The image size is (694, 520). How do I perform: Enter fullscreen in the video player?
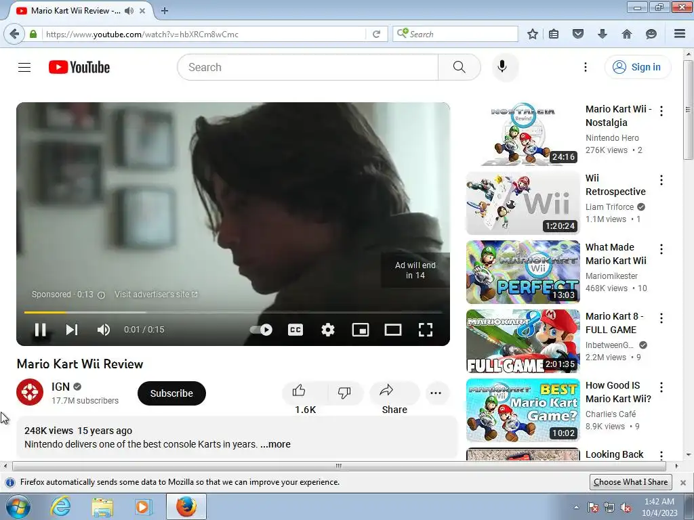pyautogui.click(x=426, y=330)
